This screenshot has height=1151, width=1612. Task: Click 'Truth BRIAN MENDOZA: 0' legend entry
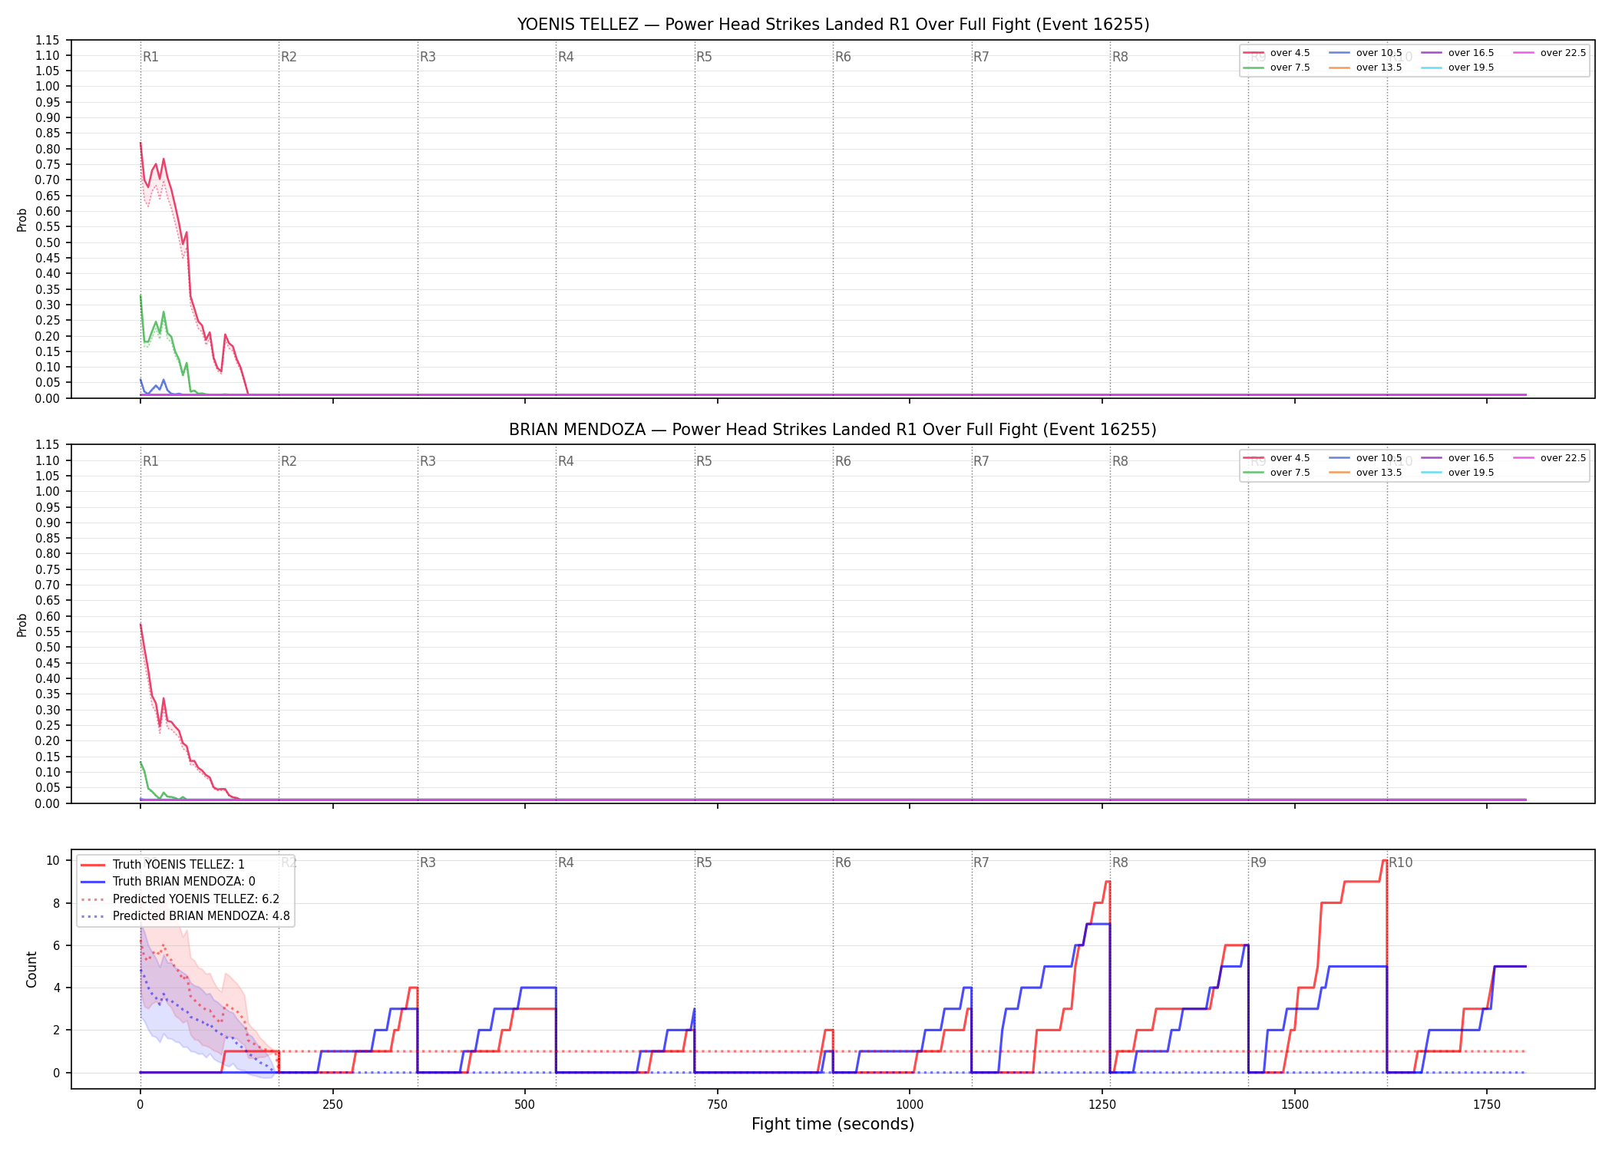coord(168,882)
